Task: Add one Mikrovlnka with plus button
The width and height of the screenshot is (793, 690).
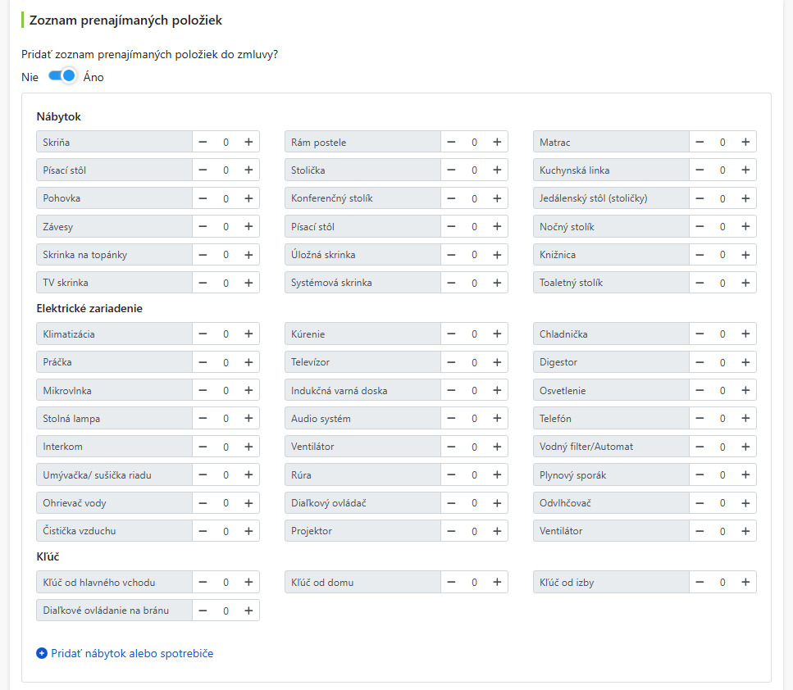Action: 248,390
